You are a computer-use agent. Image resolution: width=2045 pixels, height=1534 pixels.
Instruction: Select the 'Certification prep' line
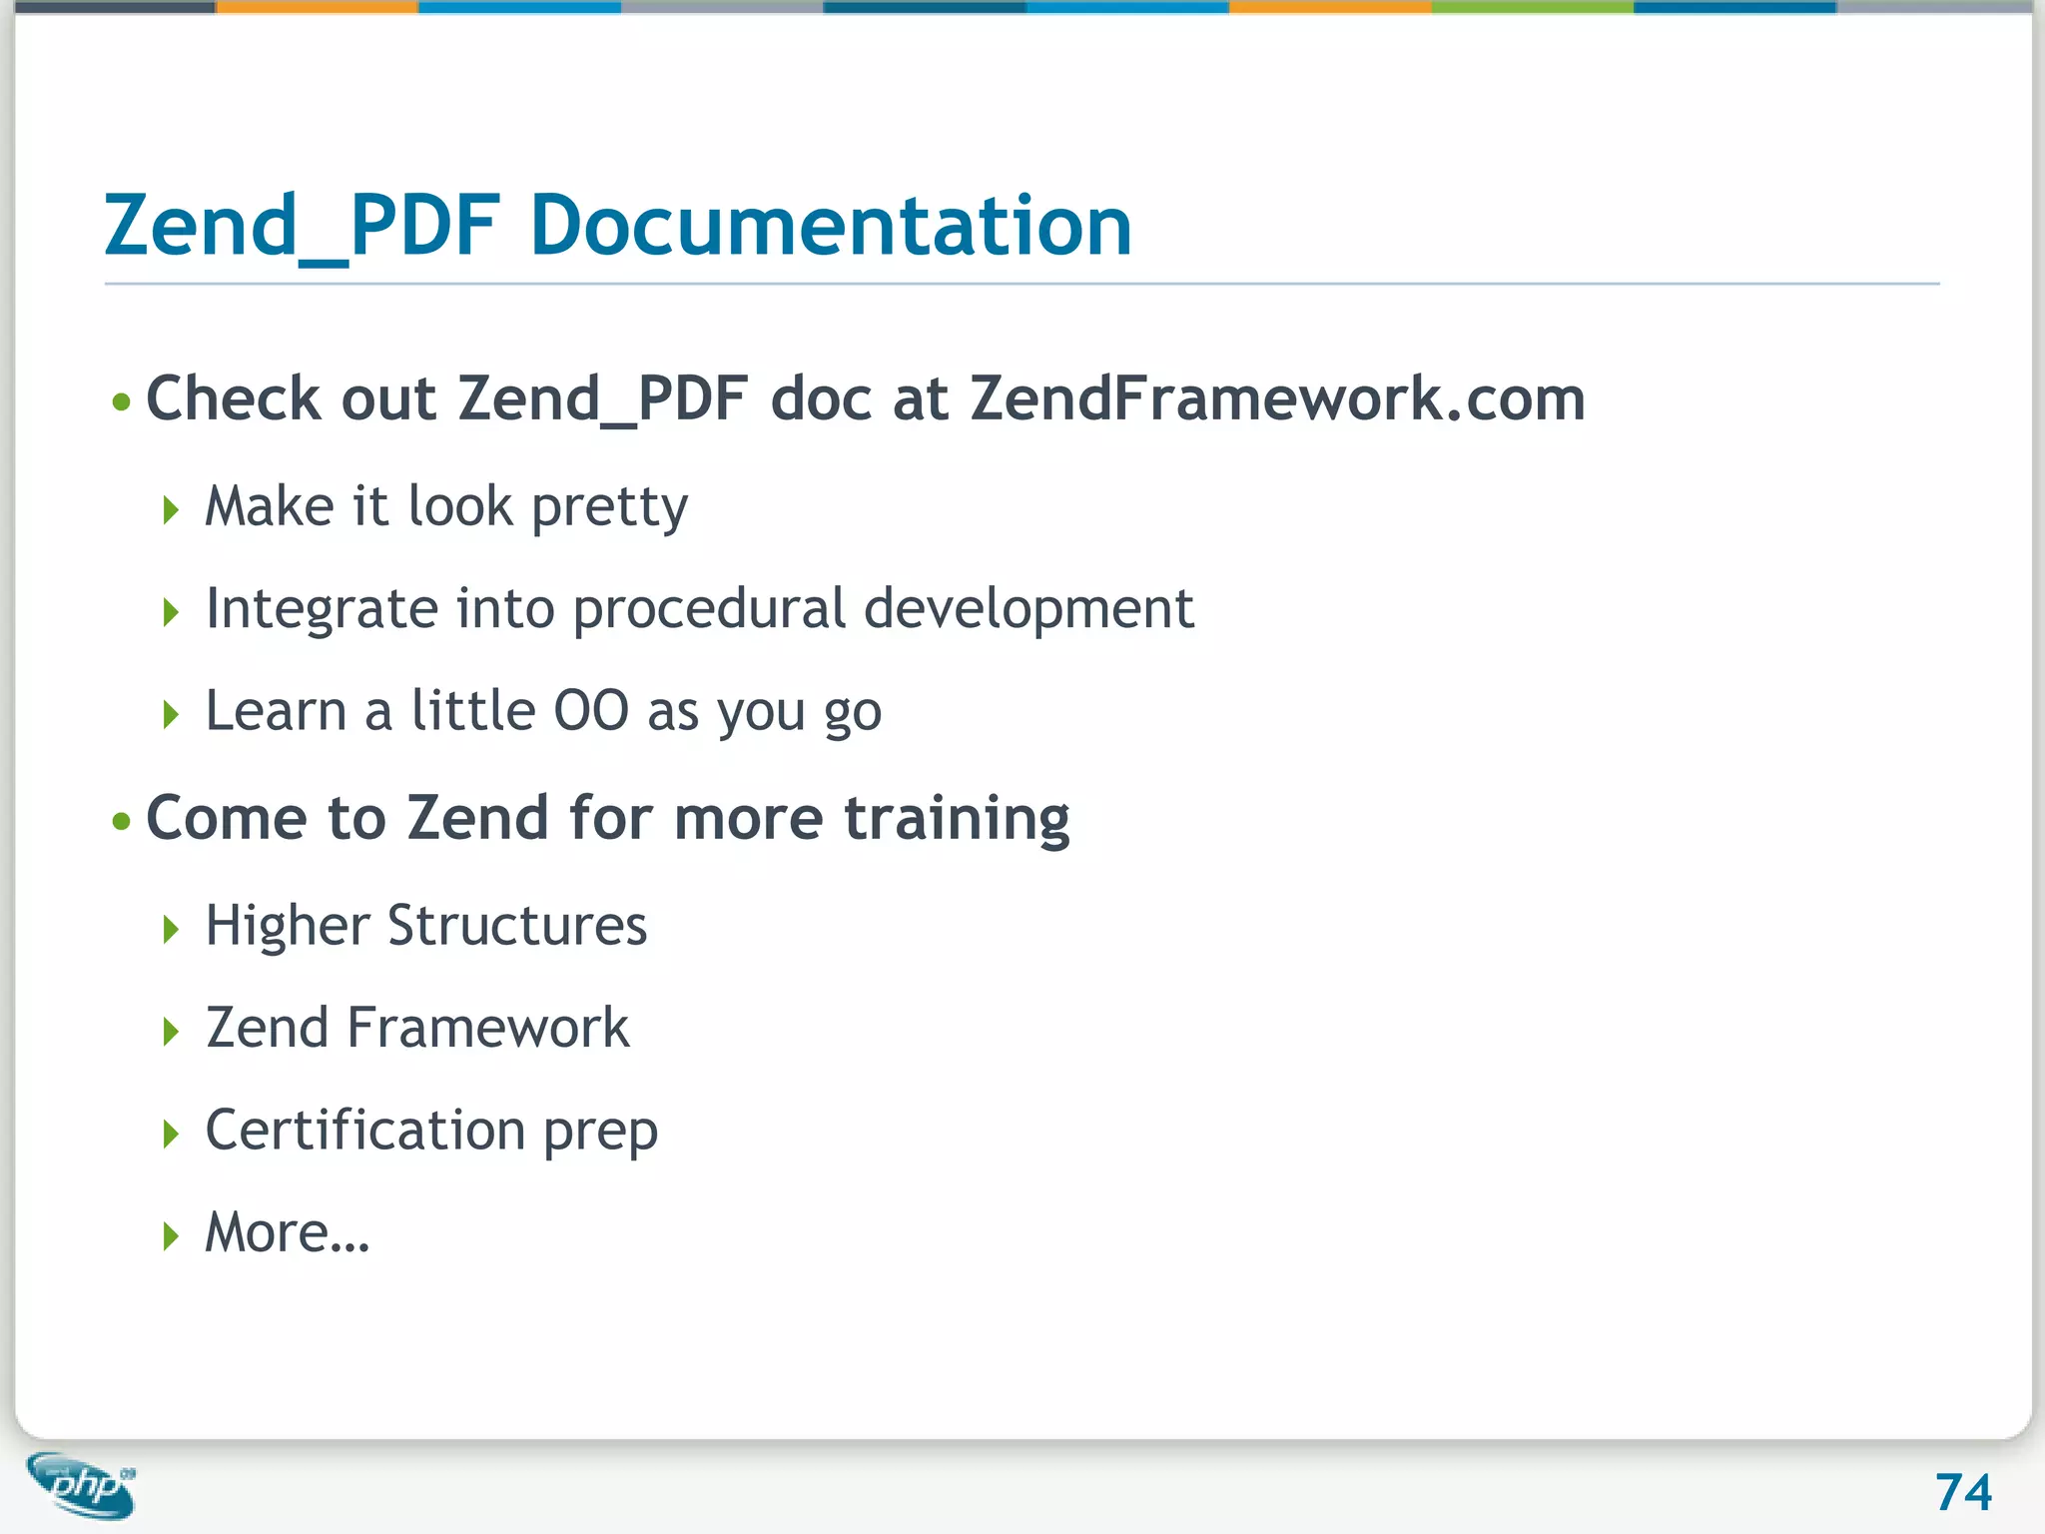[x=431, y=1132]
